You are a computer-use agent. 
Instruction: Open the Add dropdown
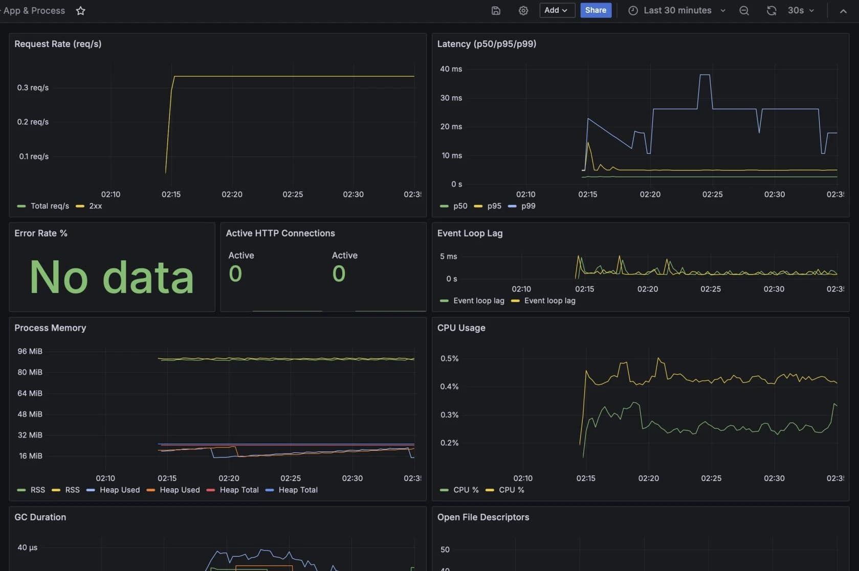point(557,10)
